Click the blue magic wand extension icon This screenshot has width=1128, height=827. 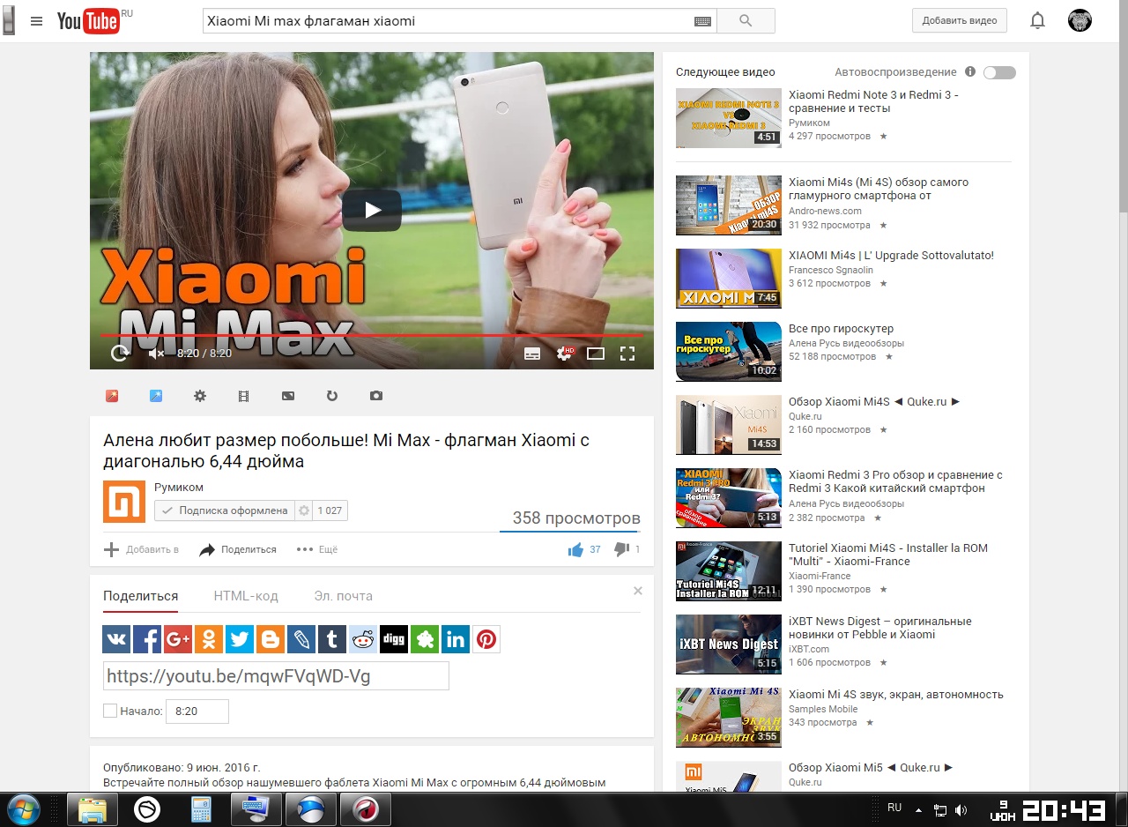pos(156,397)
